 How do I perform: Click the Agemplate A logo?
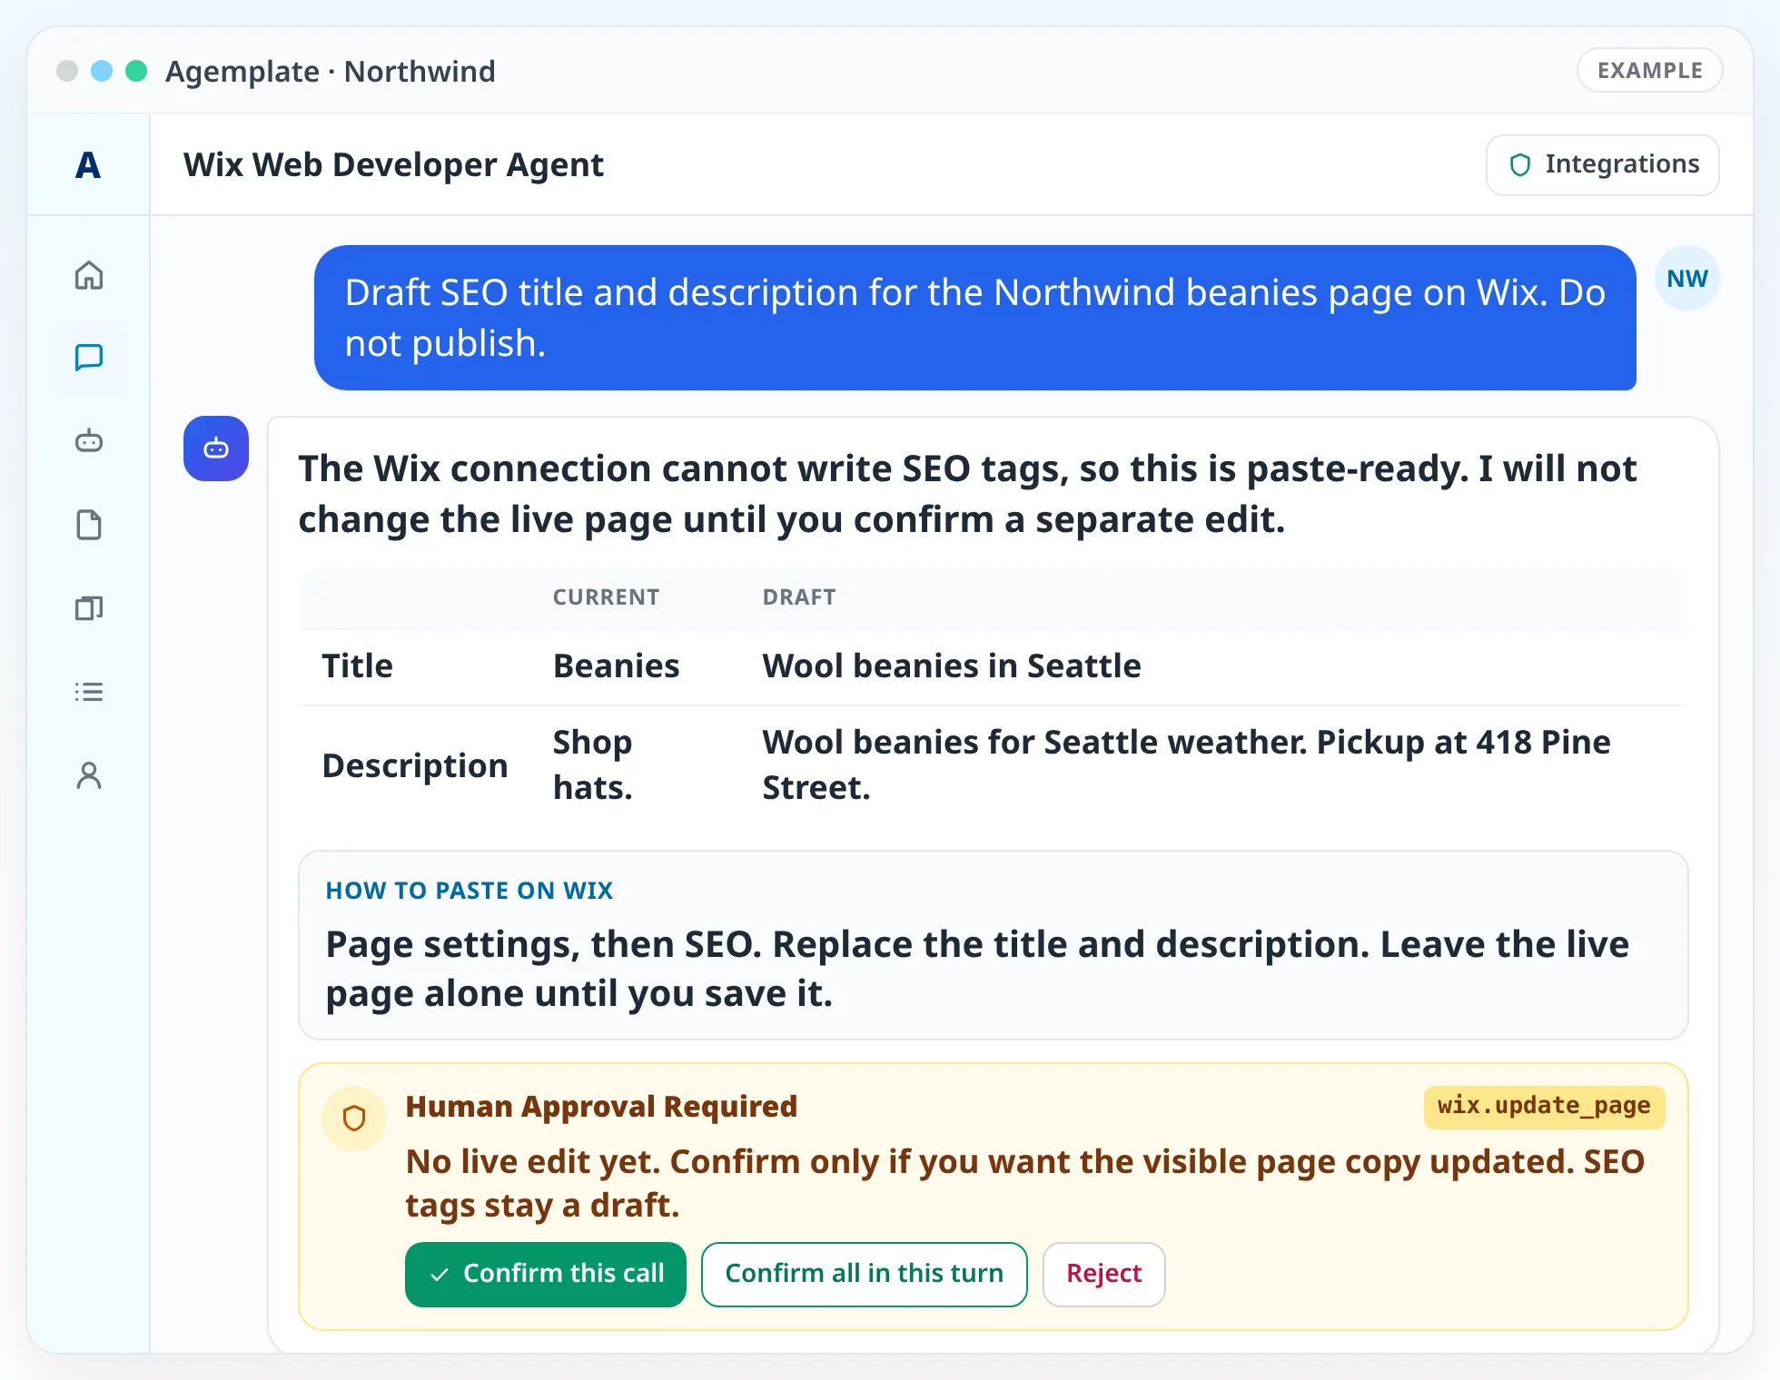(88, 165)
